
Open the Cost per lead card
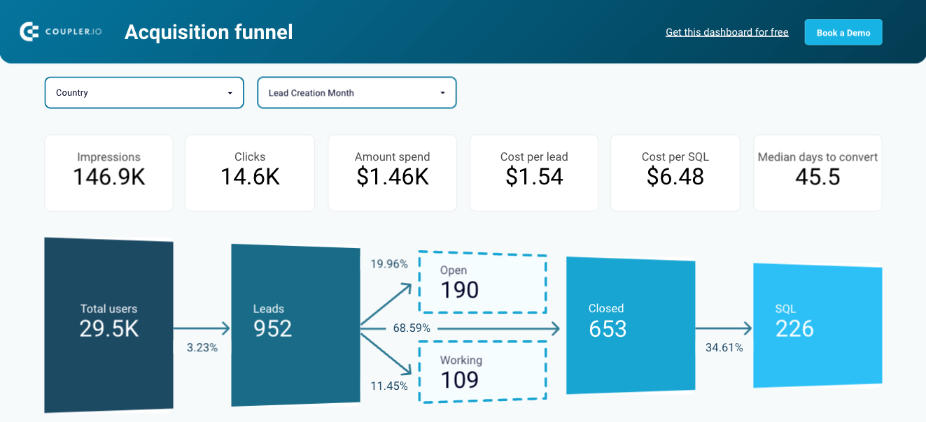(534, 173)
